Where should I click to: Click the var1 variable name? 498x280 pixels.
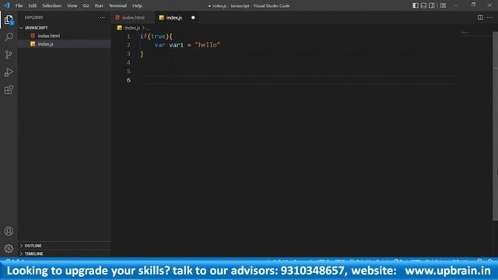[177, 45]
